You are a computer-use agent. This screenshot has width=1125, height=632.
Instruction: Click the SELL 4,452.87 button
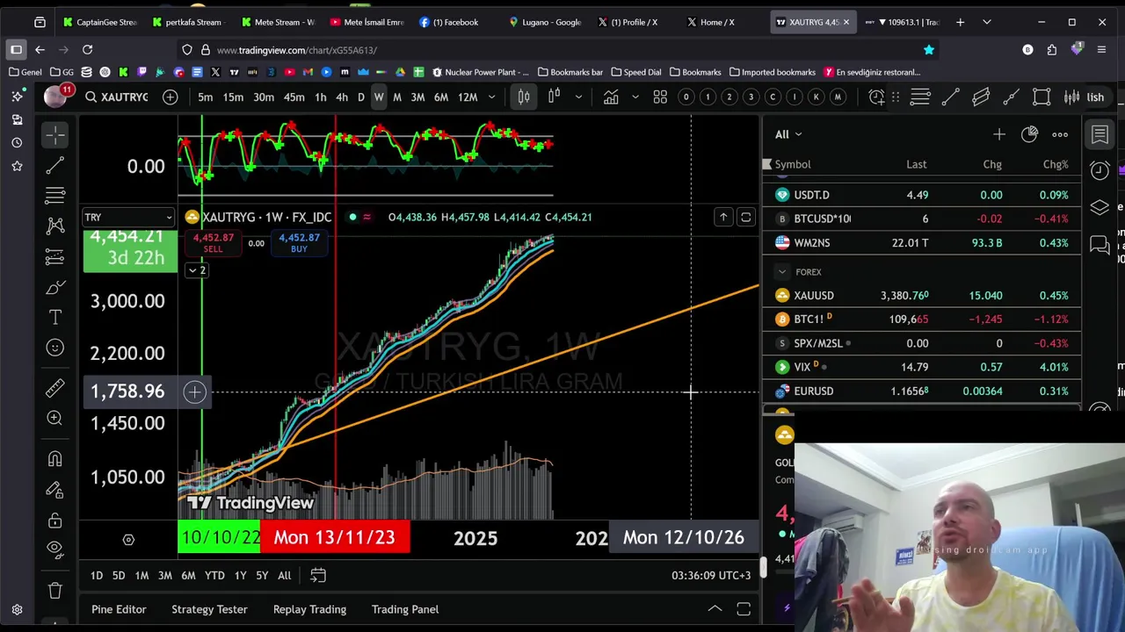pyautogui.click(x=213, y=243)
